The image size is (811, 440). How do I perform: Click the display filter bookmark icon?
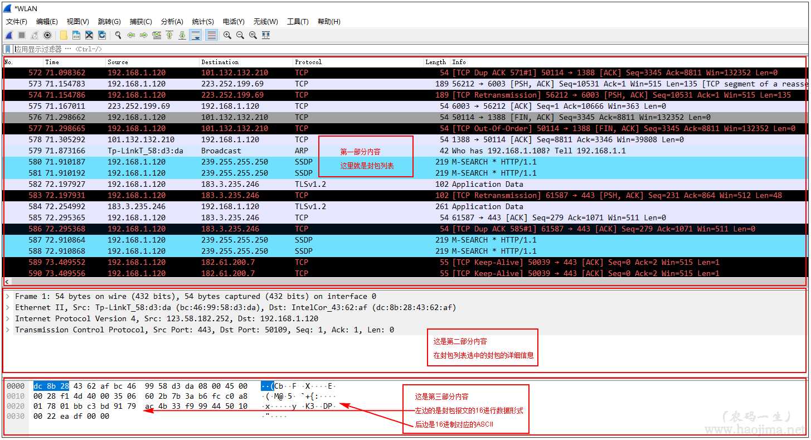(8, 49)
